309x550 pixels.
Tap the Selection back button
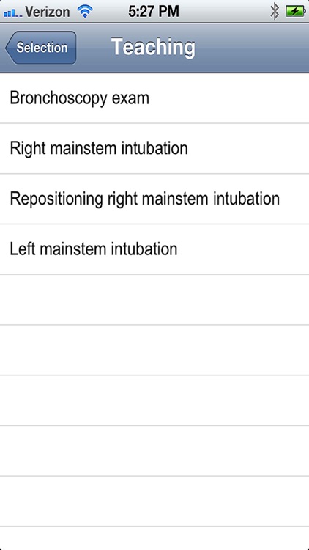(x=41, y=48)
